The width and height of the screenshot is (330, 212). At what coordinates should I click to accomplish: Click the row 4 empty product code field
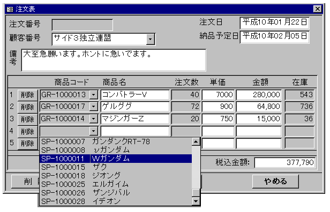65,131
